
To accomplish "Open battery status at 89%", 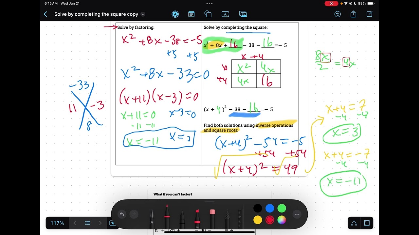I will point(366,3).
